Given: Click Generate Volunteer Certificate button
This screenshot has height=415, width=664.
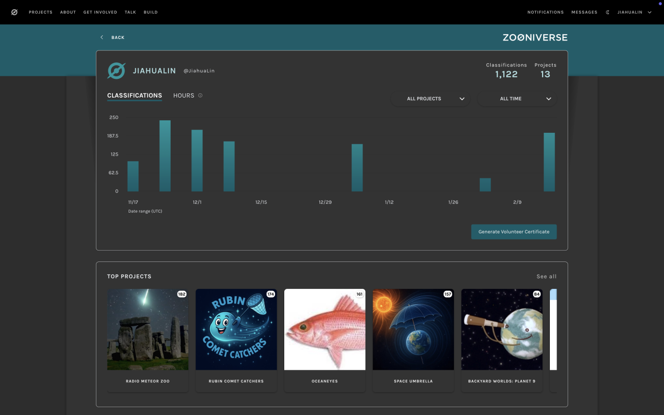Looking at the screenshot, I should tap(514, 232).
